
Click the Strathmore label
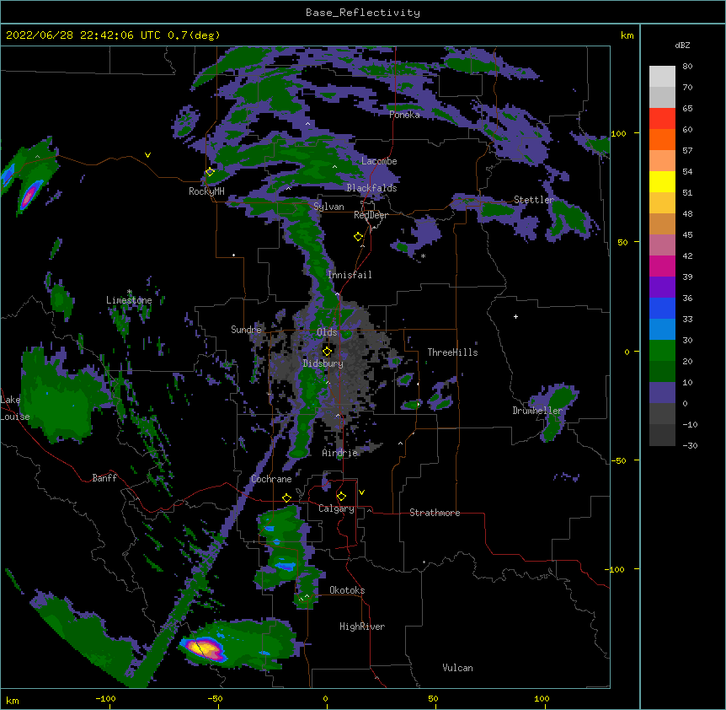(435, 513)
